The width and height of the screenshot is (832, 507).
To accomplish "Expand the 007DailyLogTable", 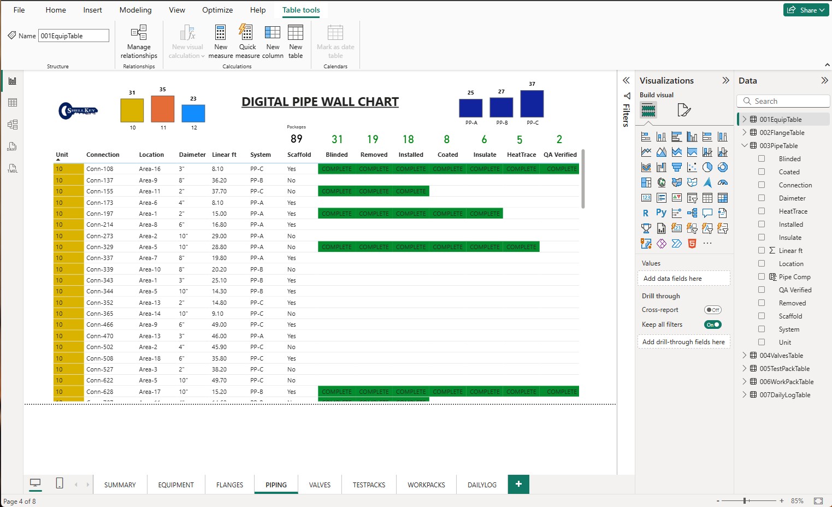I will (745, 394).
